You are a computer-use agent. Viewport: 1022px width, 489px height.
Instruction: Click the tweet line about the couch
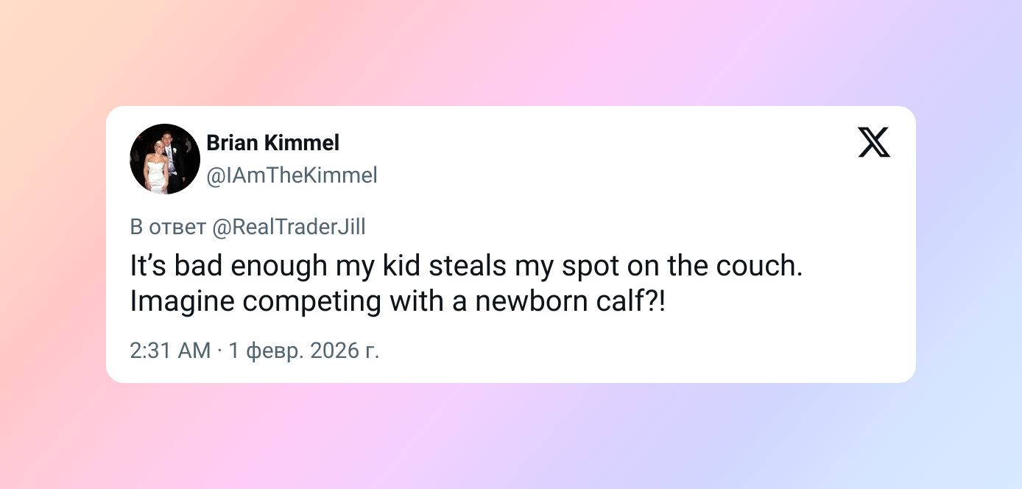(x=466, y=266)
